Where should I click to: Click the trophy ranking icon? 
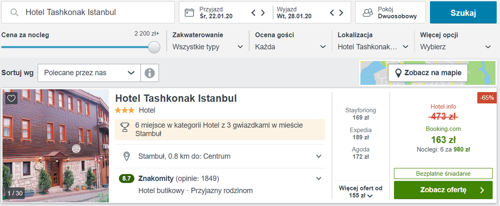[x=124, y=127]
